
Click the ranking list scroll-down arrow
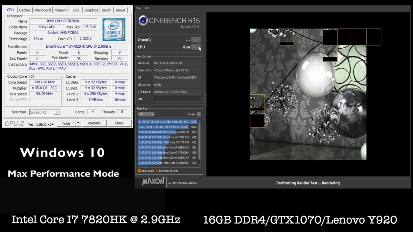[x=199, y=165]
